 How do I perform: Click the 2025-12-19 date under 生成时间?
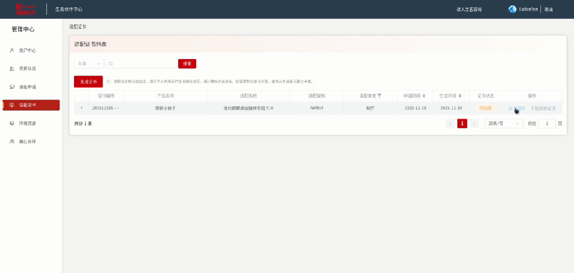point(451,108)
